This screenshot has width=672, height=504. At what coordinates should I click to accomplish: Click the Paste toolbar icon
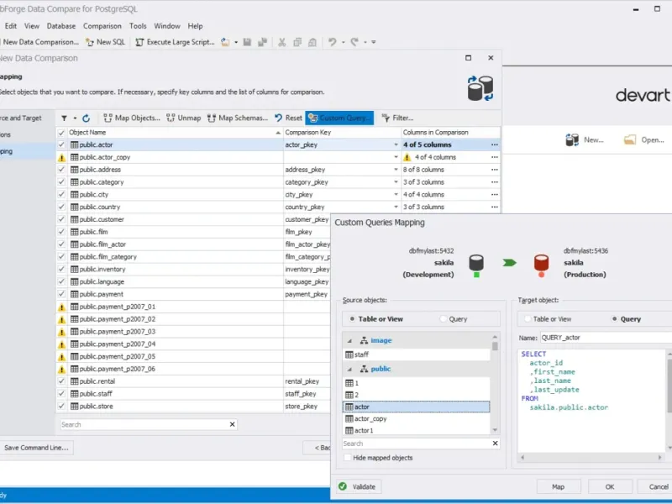tap(312, 42)
